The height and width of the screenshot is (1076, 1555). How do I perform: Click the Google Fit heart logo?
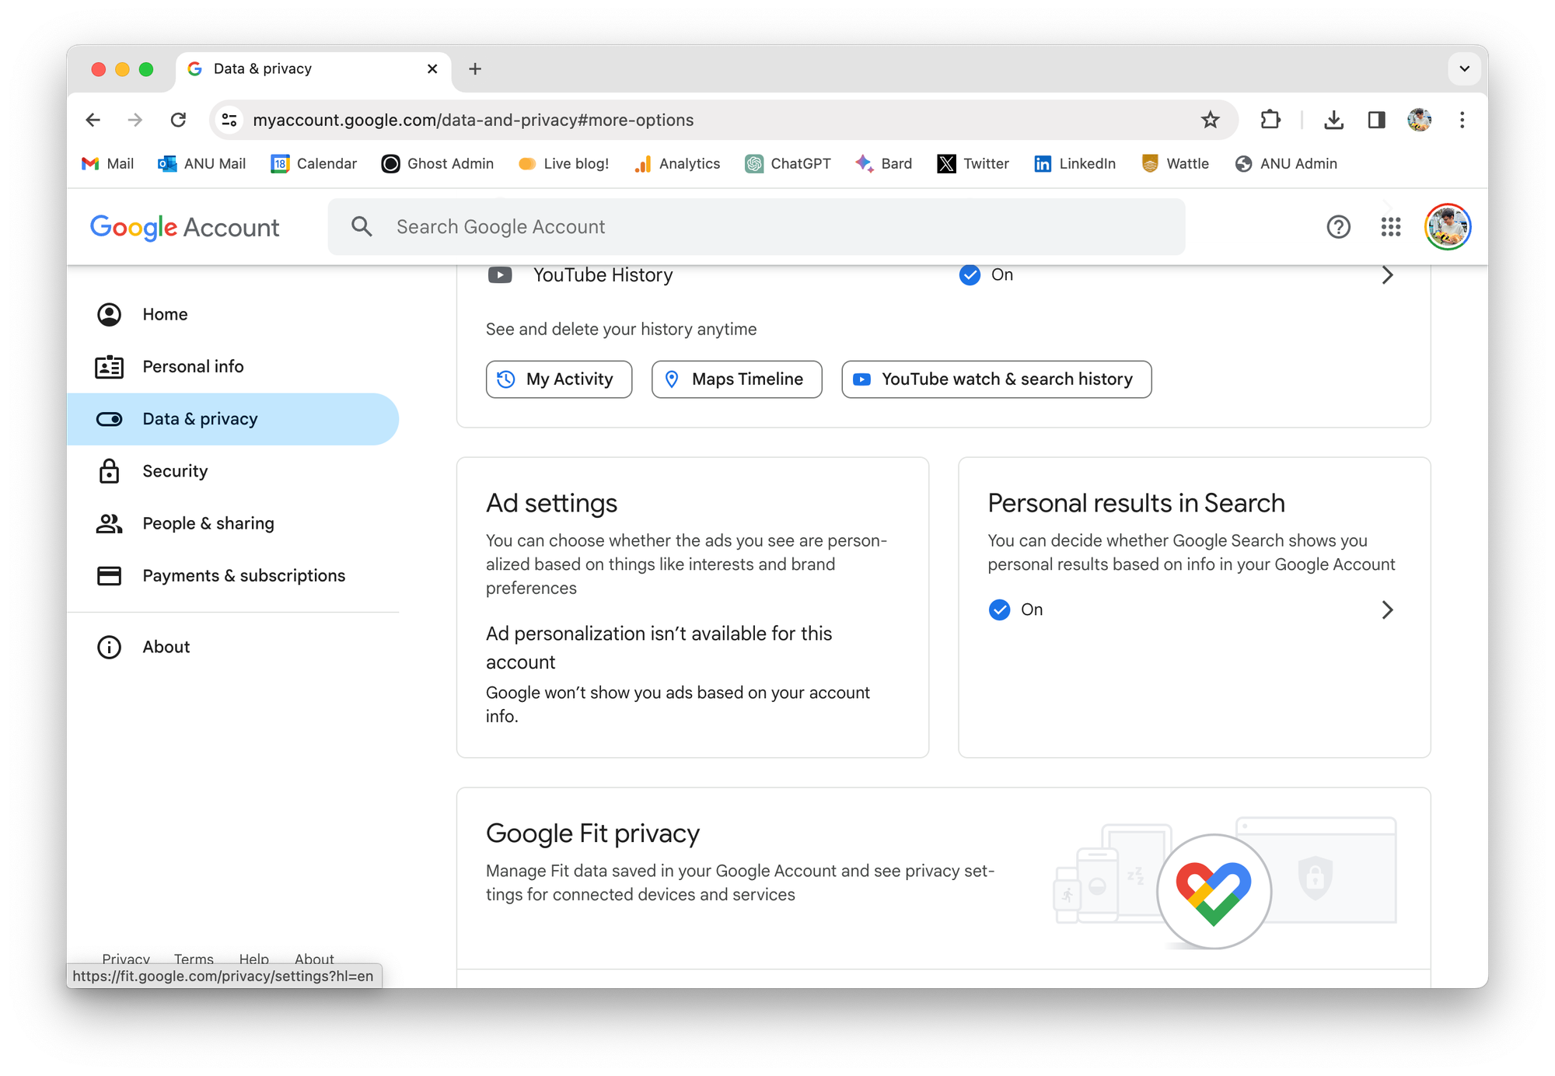[1214, 892]
